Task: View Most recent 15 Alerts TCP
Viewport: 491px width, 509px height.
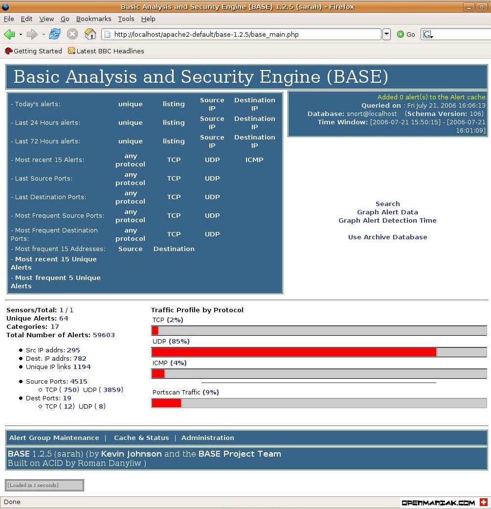Action: (174, 160)
